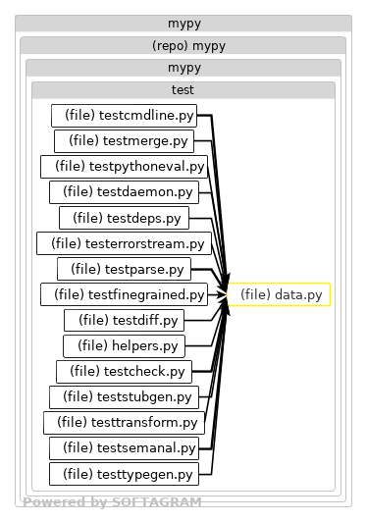The width and height of the screenshot is (366, 522).
Task: Select the testcmdline.py file node
Action: [124, 116]
